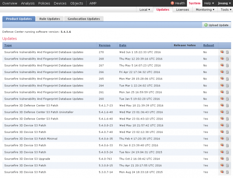The image size is (233, 178).
Task: Install the S3 Patch Uninstaller 5.4.1.6-40
Action: click(x=222, y=112)
